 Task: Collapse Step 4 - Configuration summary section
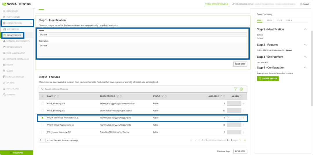(x=305, y=67)
